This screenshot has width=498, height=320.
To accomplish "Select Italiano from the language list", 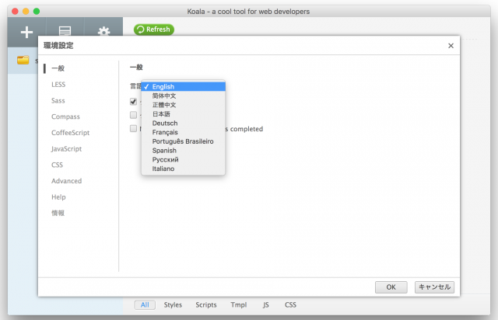I will point(163,169).
